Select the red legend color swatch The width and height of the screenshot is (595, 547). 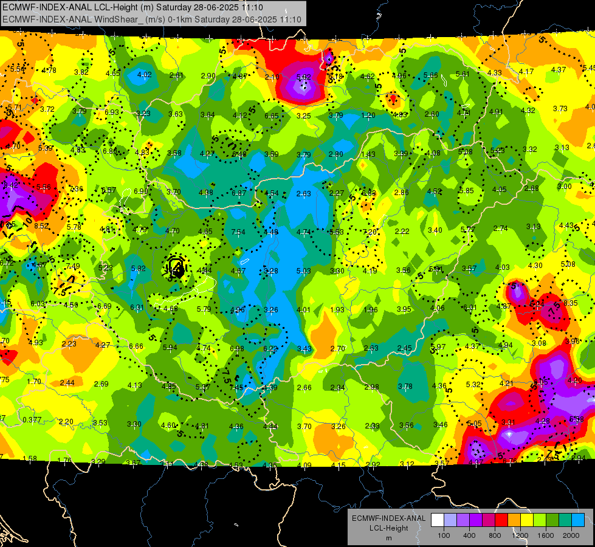[x=501, y=520]
